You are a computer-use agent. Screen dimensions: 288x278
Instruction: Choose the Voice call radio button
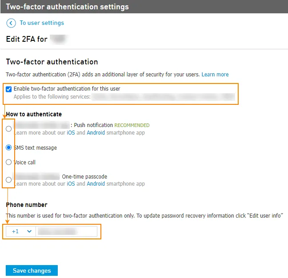tap(8, 162)
